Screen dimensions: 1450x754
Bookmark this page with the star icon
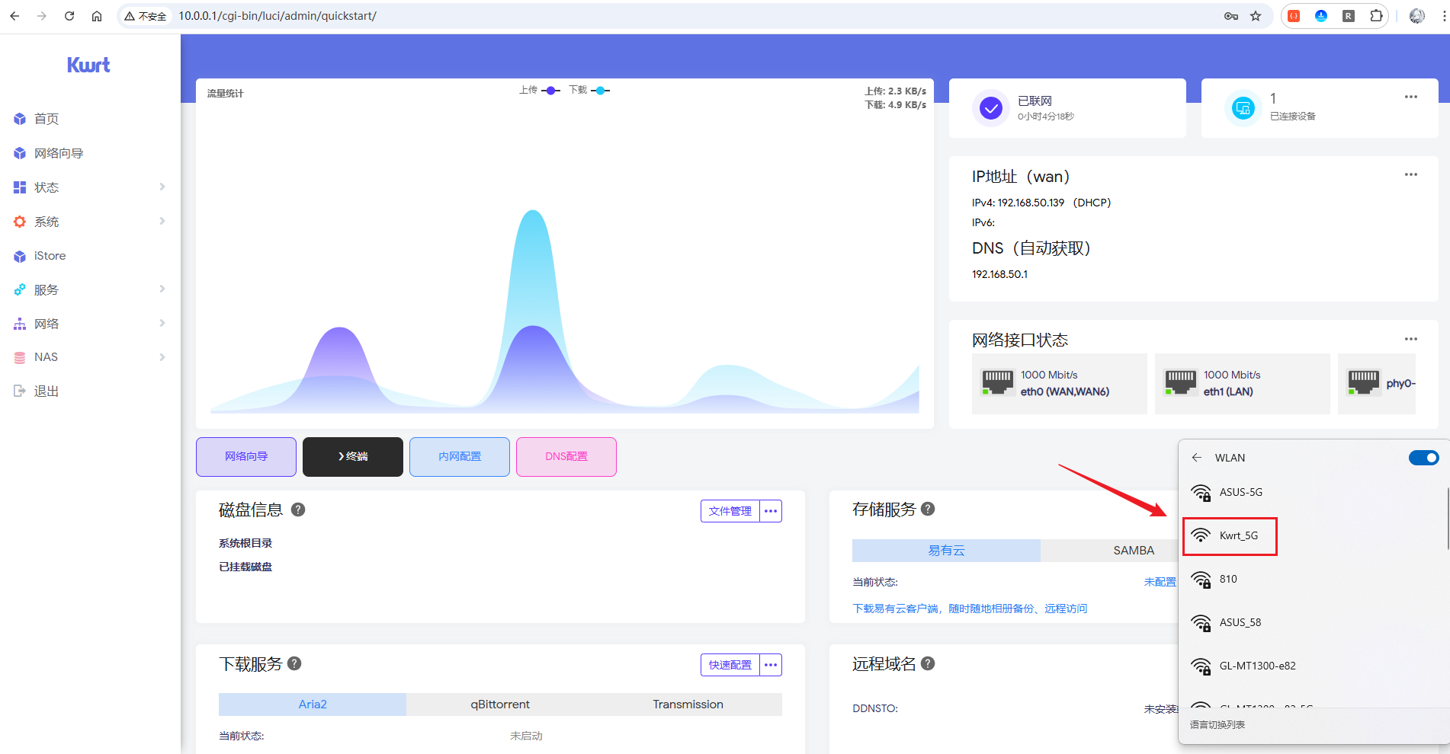(x=1256, y=16)
